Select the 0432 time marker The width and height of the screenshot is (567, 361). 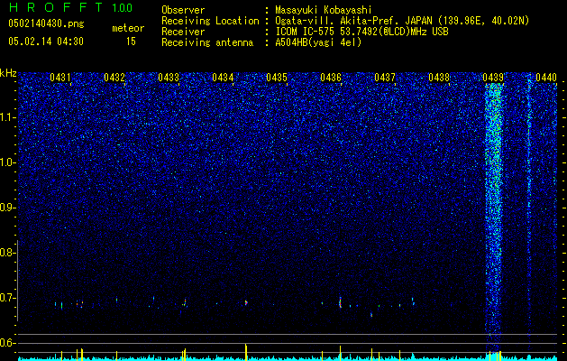click(114, 78)
